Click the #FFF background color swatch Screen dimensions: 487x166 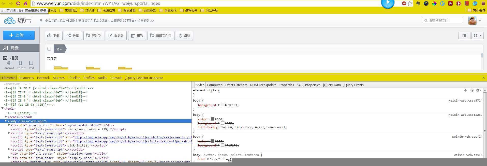pos(223,123)
